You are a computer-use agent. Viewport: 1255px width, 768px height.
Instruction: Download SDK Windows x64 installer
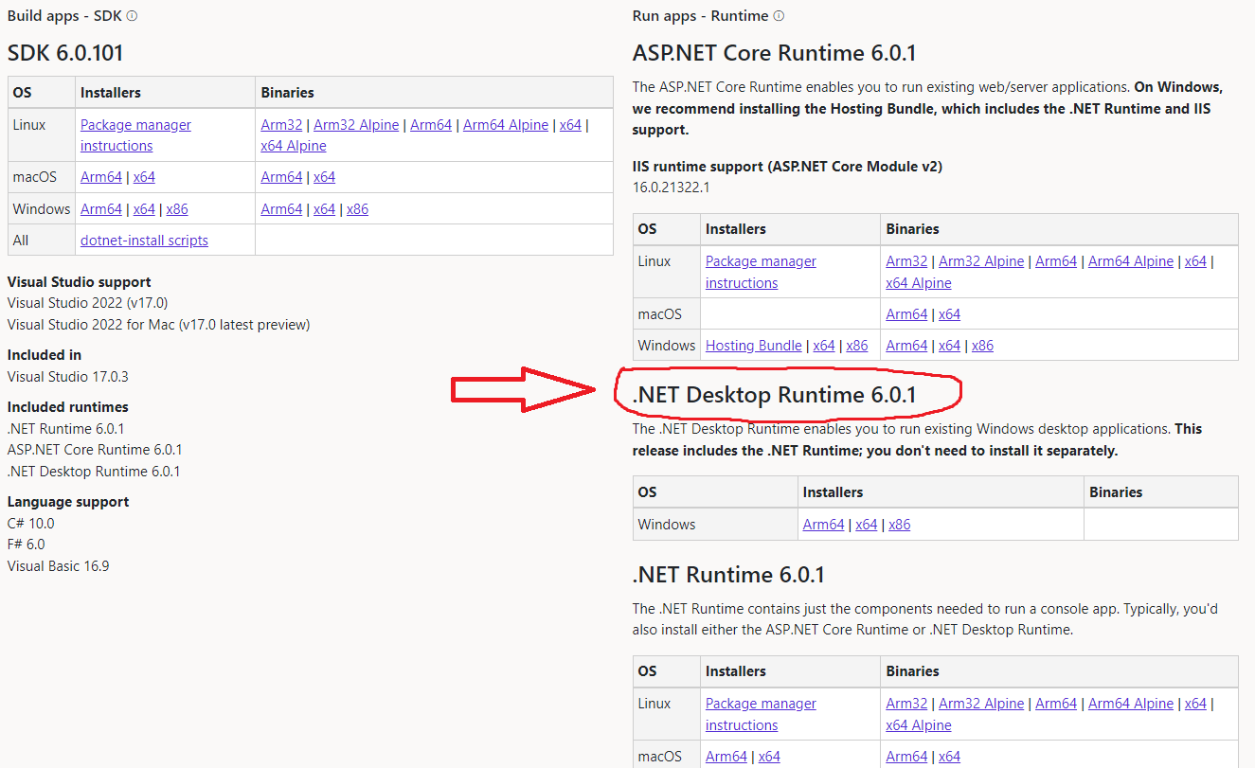[144, 209]
